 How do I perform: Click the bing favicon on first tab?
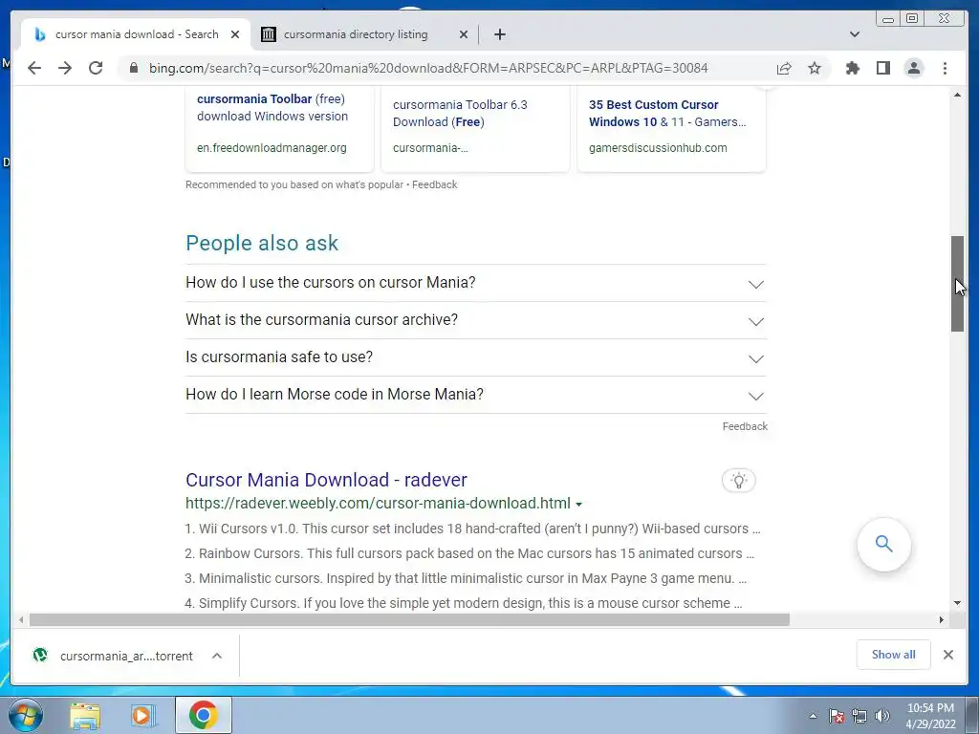click(x=40, y=34)
